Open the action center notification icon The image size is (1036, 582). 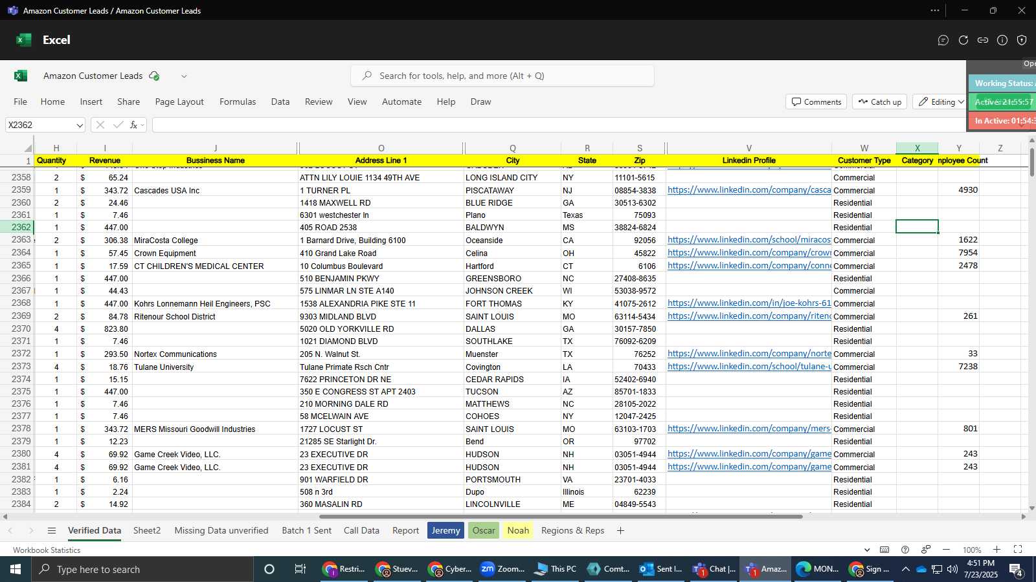(x=1016, y=569)
